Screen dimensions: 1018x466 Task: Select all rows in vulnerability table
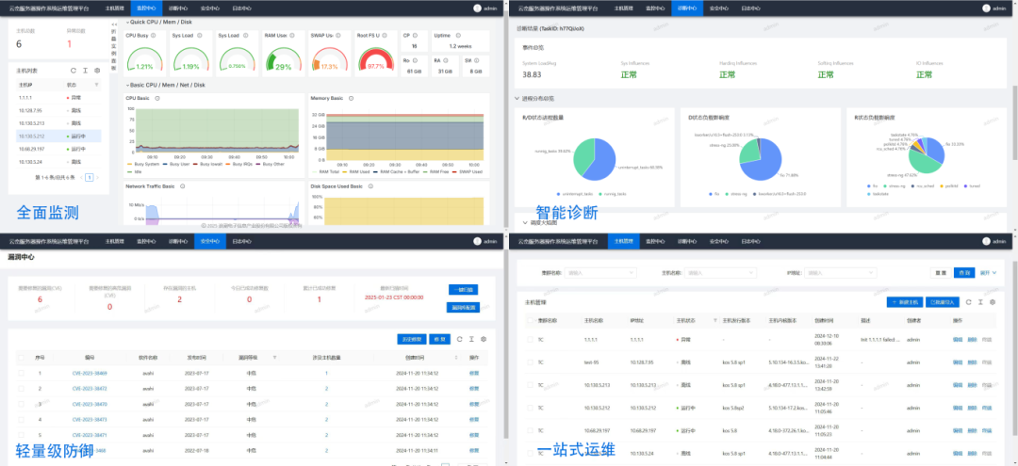point(21,358)
